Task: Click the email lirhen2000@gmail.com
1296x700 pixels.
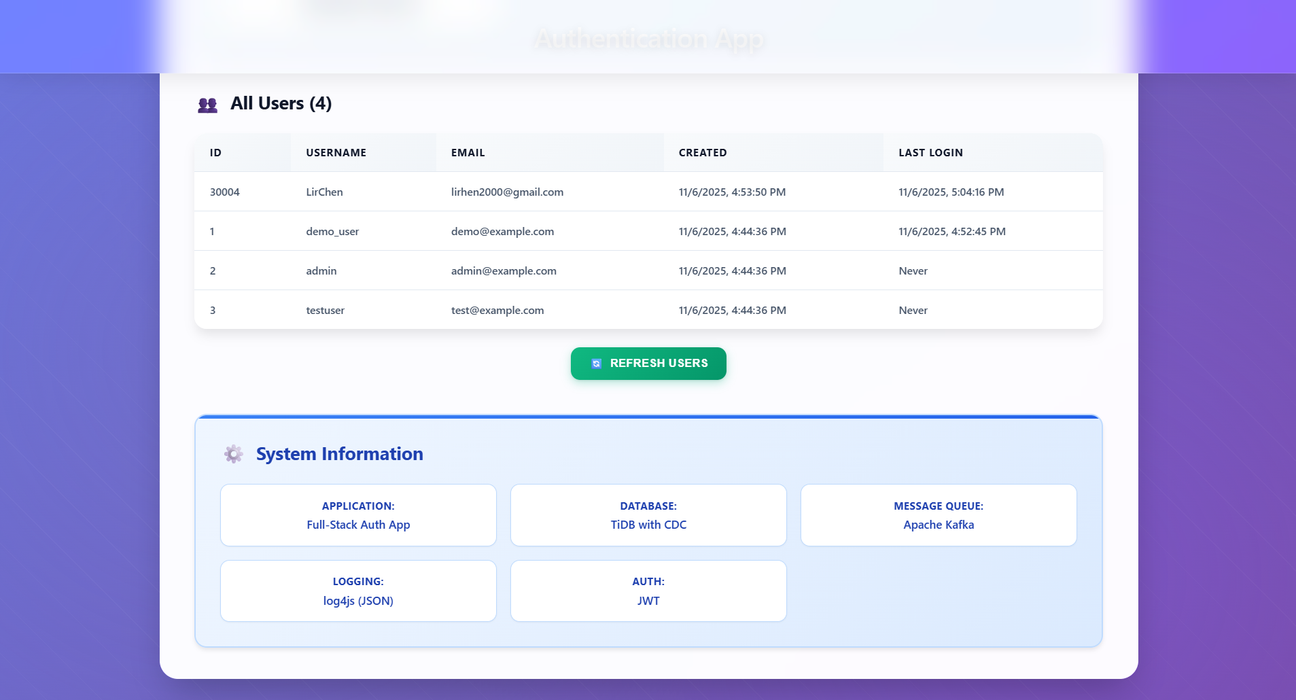Action: (x=507, y=192)
